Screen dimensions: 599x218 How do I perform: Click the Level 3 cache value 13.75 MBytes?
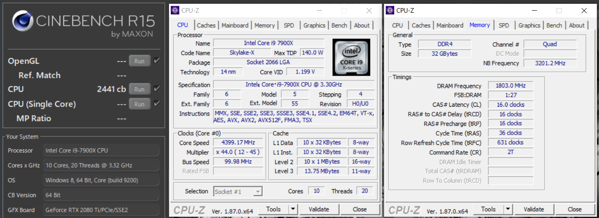click(x=321, y=171)
